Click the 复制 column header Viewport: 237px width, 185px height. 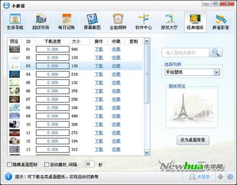click(134, 41)
